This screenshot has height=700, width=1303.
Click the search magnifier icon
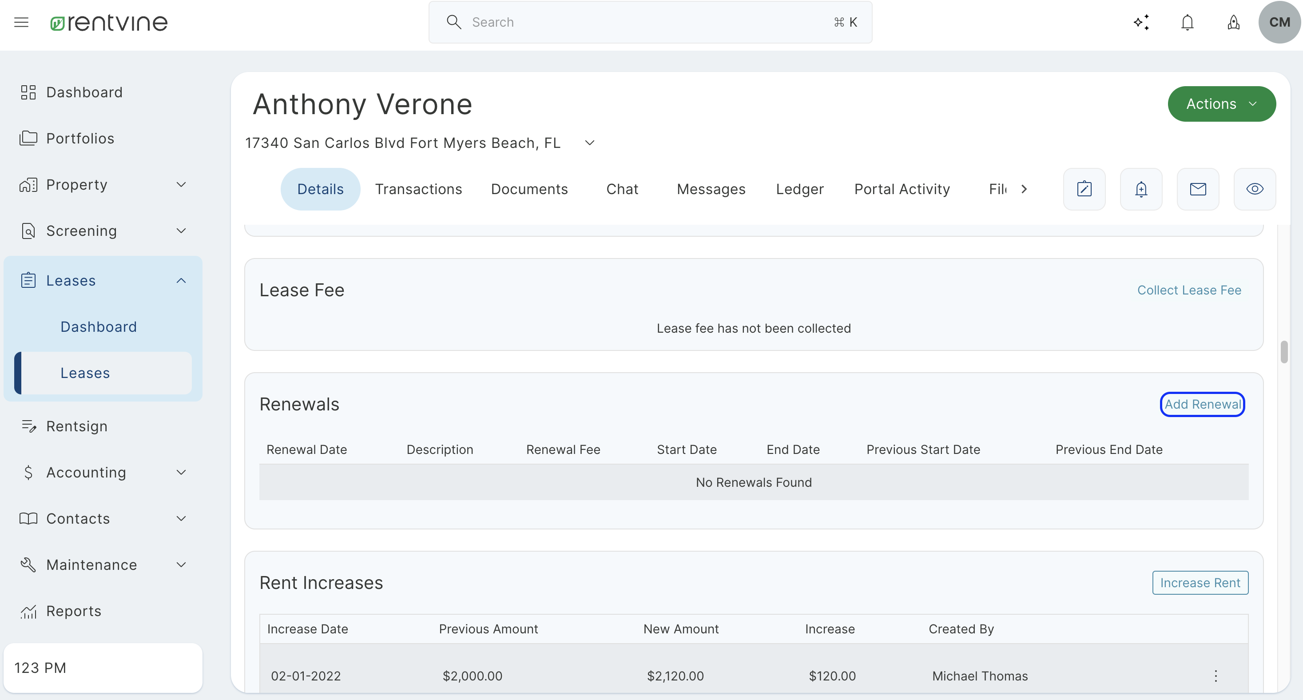(x=454, y=22)
